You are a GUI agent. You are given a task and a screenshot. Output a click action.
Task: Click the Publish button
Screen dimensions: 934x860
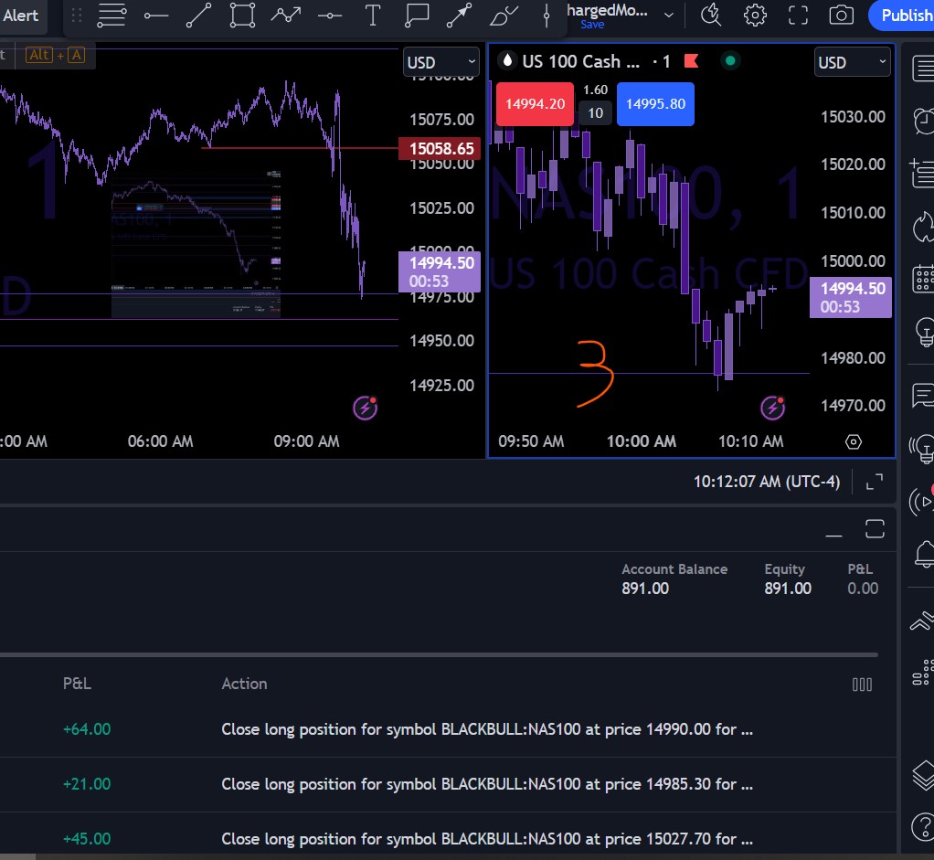pos(905,15)
